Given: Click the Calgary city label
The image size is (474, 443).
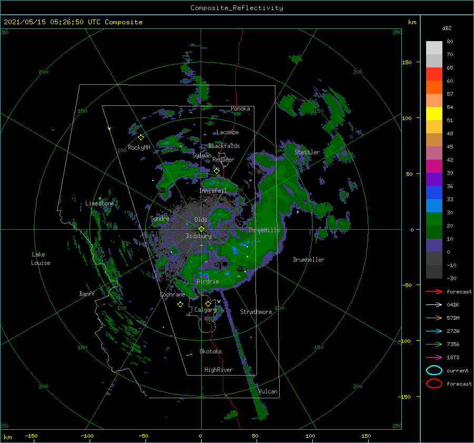Looking at the screenshot, I should [x=205, y=310].
